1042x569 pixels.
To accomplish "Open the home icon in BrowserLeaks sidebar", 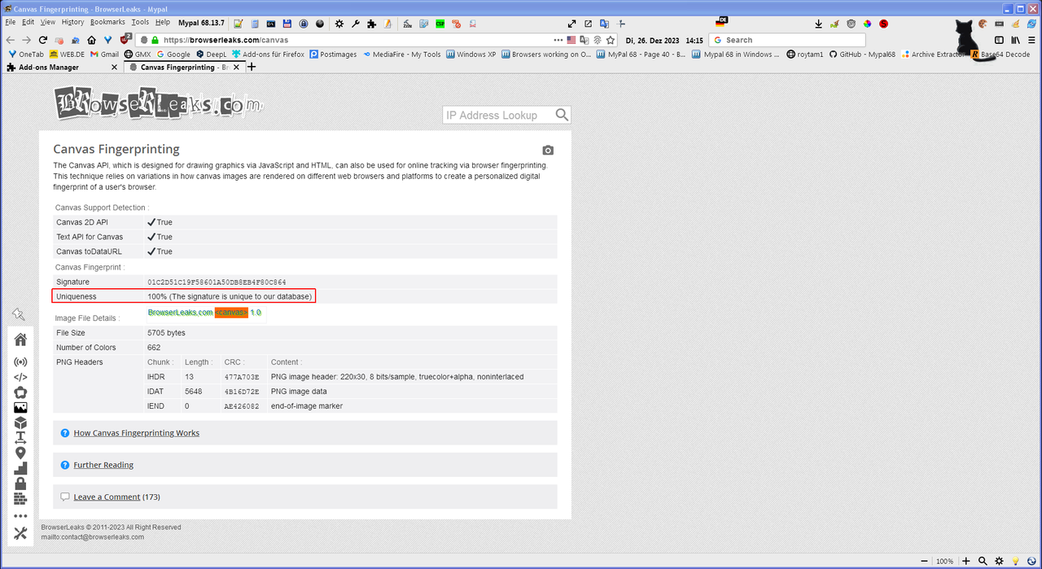I will pos(20,340).
